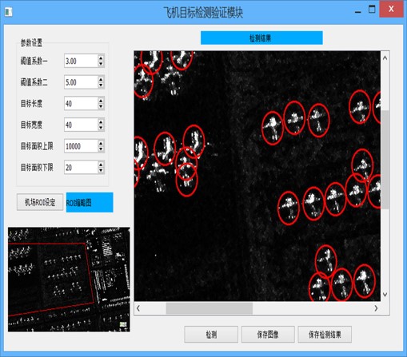Click the 机场ROI设定 button
The image size is (407, 357).
pos(40,202)
